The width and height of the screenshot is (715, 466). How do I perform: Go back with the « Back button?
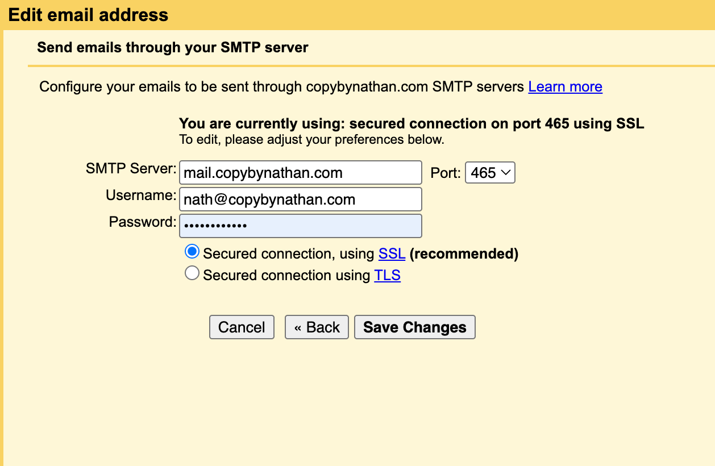[x=317, y=327]
